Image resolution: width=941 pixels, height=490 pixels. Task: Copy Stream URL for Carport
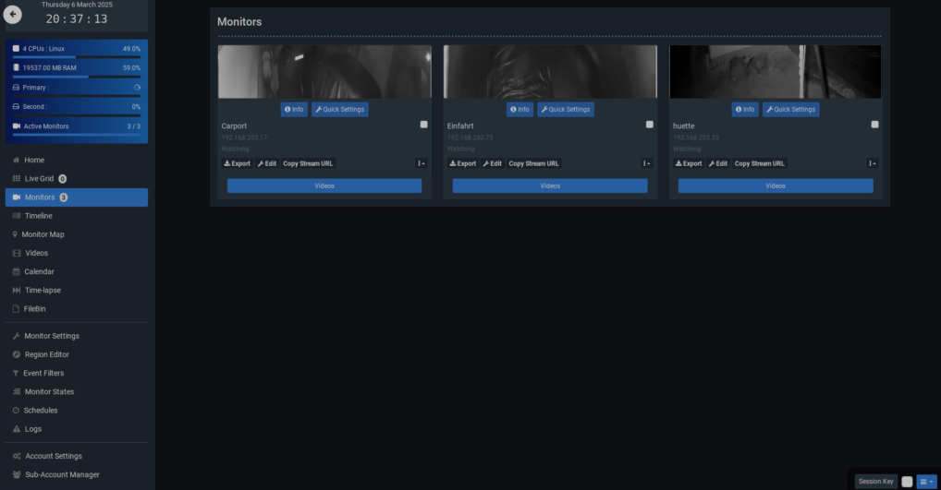(308, 163)
